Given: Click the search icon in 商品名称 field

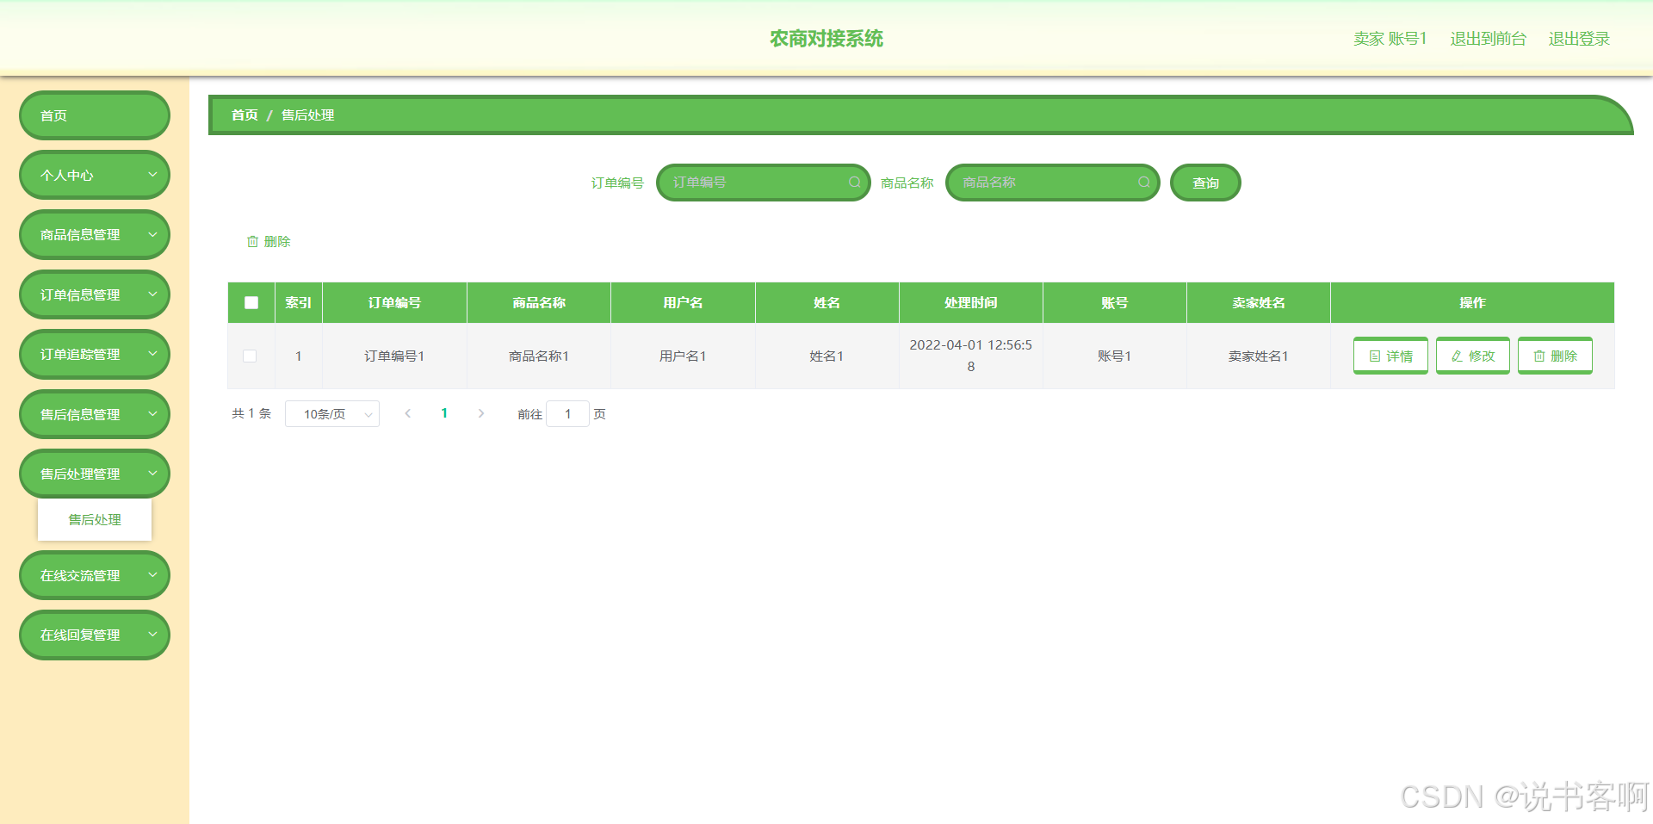Looking at the screenshot, I should [x=1143, y=183].
